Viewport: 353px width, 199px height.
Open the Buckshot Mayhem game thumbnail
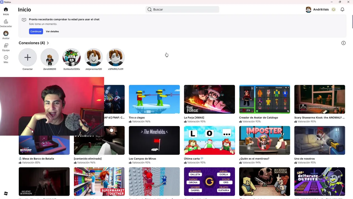(x=264, y=182)
